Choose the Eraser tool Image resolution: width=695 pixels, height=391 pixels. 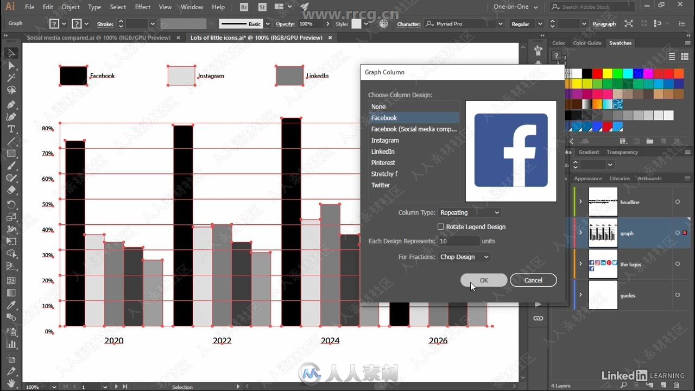(11, 191)
